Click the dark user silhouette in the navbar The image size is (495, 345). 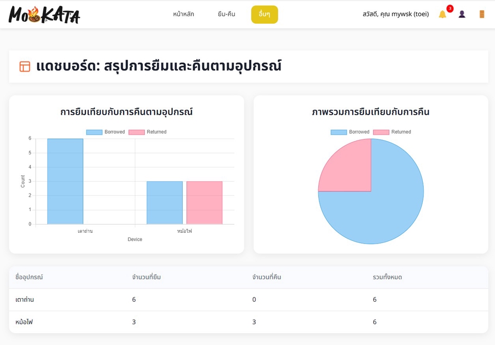[x=461, y=14]
